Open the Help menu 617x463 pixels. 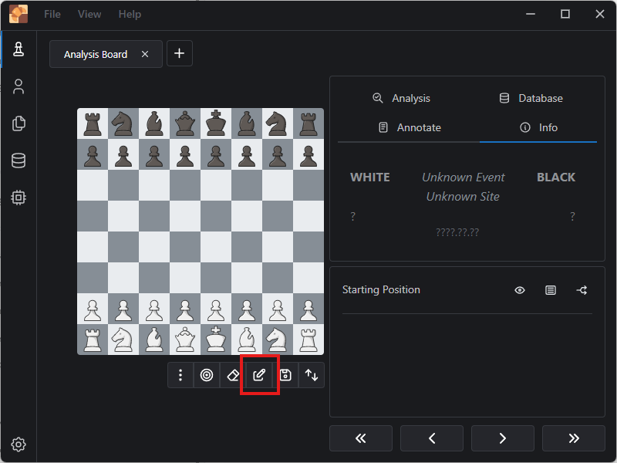pos(130,14)
